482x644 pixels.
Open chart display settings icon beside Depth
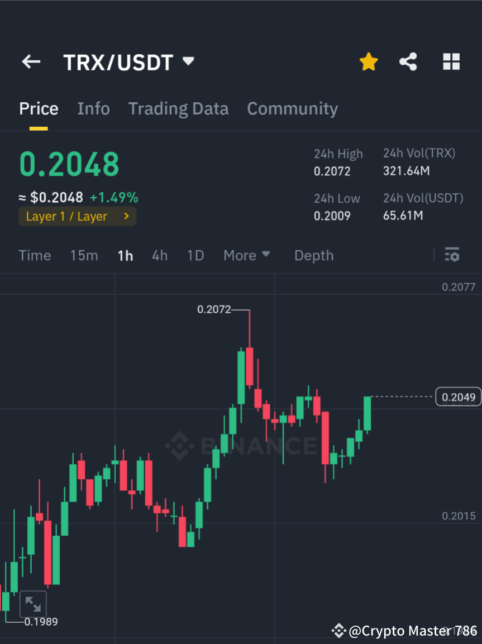pyautogui.click(x=452, y=255)
